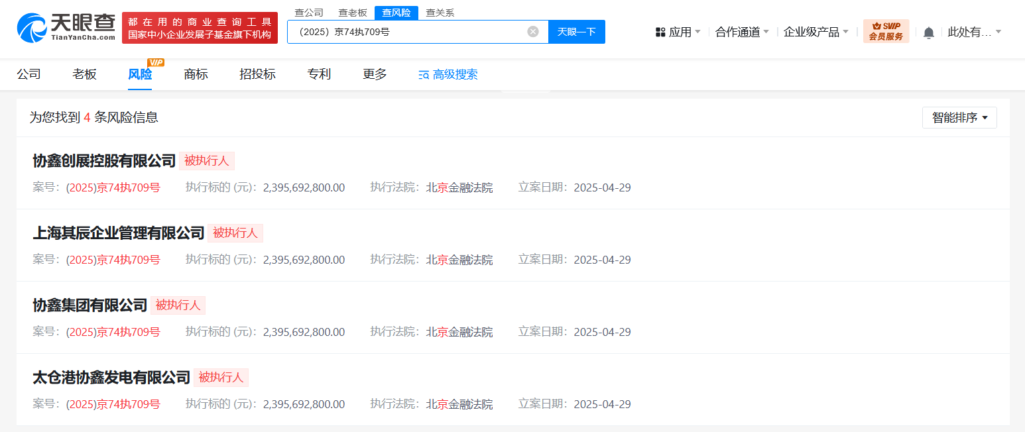Click the 应用 grid icon
Image resolution: width=1025 pixels, height=432 pixels.
[660, 32]
